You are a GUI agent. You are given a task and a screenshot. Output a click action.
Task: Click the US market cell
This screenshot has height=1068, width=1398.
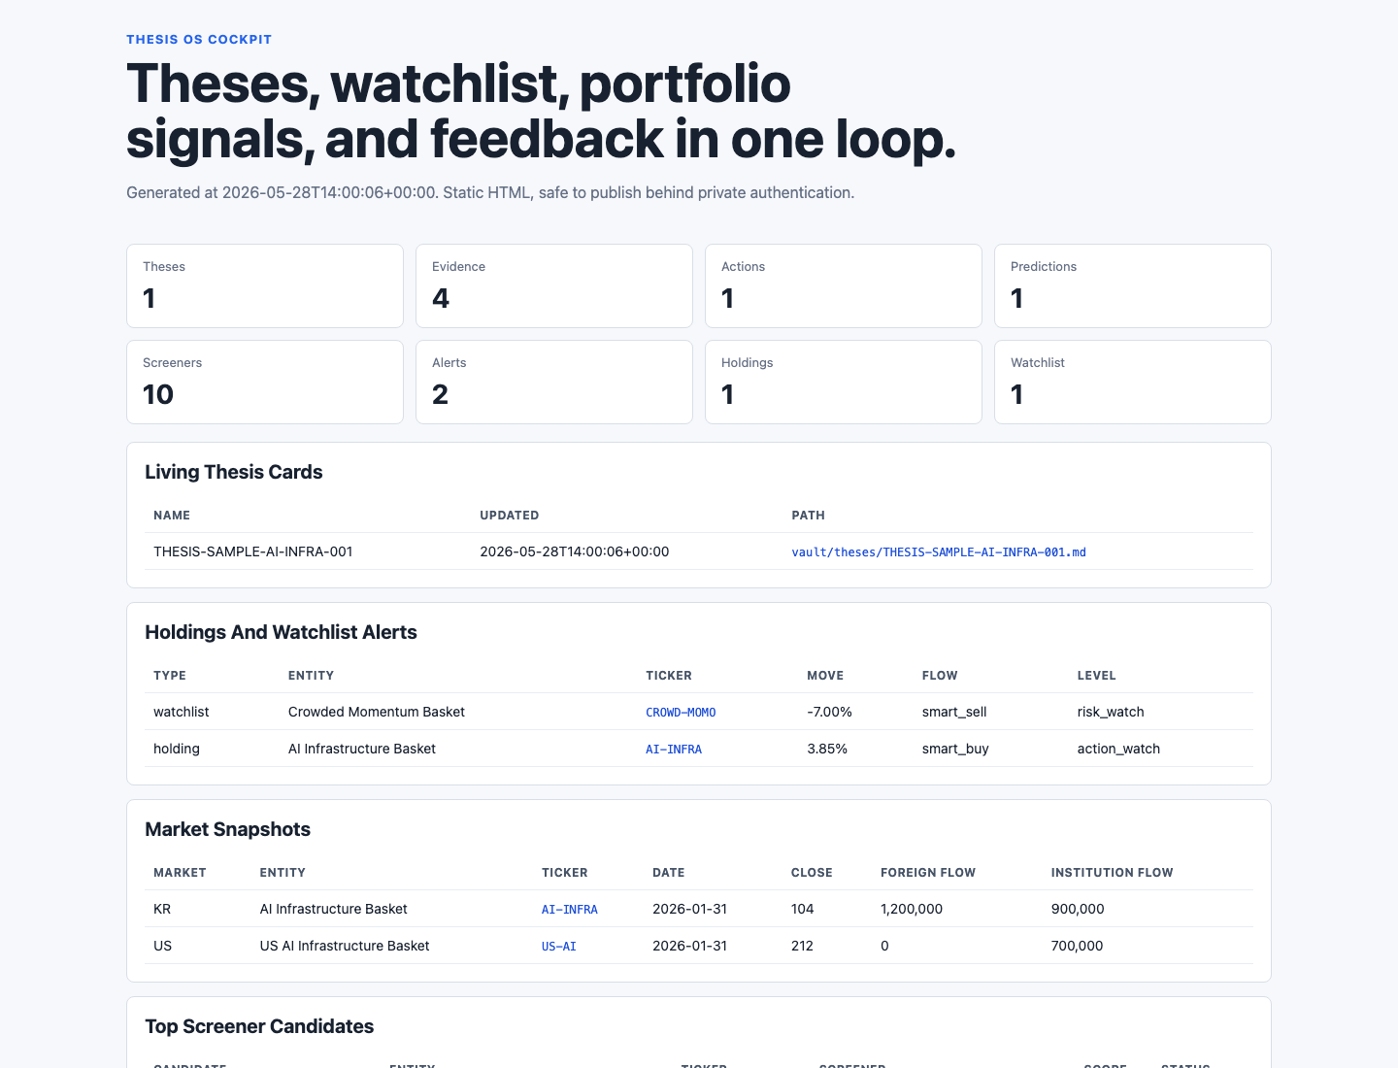point(163,946)
